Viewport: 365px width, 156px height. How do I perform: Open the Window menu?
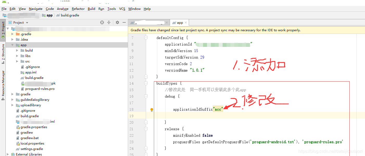point(135,9)
